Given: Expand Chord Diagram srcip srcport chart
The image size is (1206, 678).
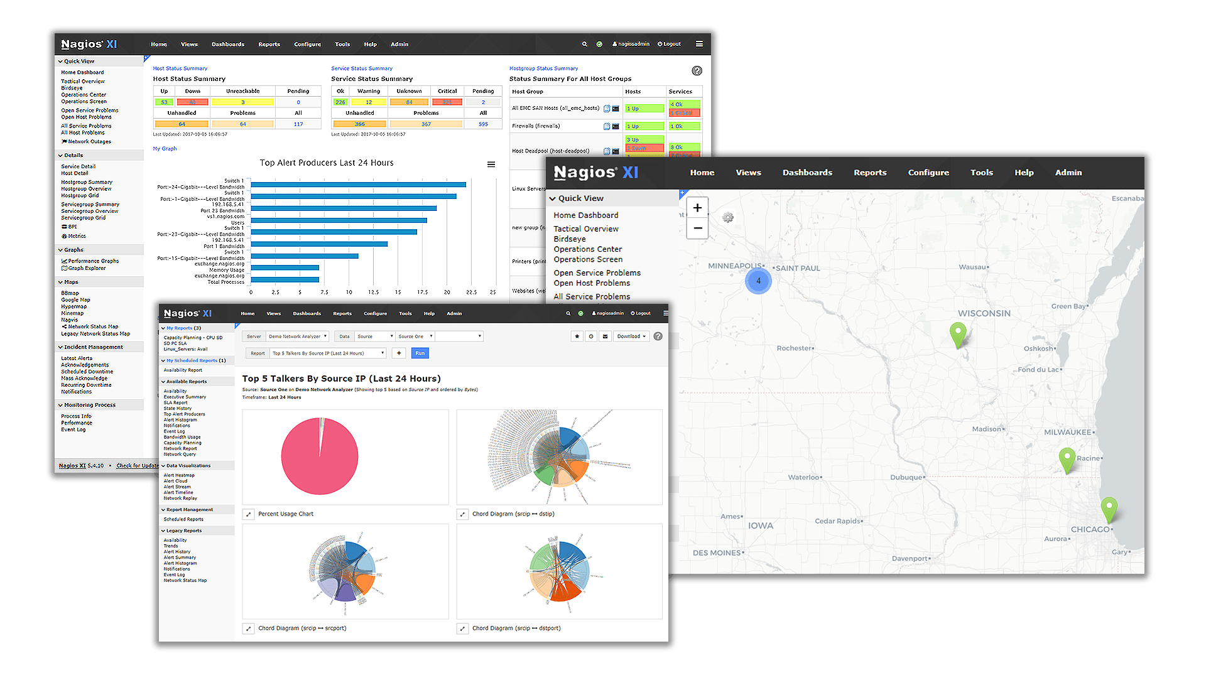Looking at the screenshot, I should click(248, 628).
